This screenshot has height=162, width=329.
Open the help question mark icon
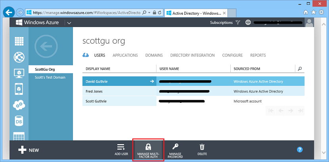[300, 150]
